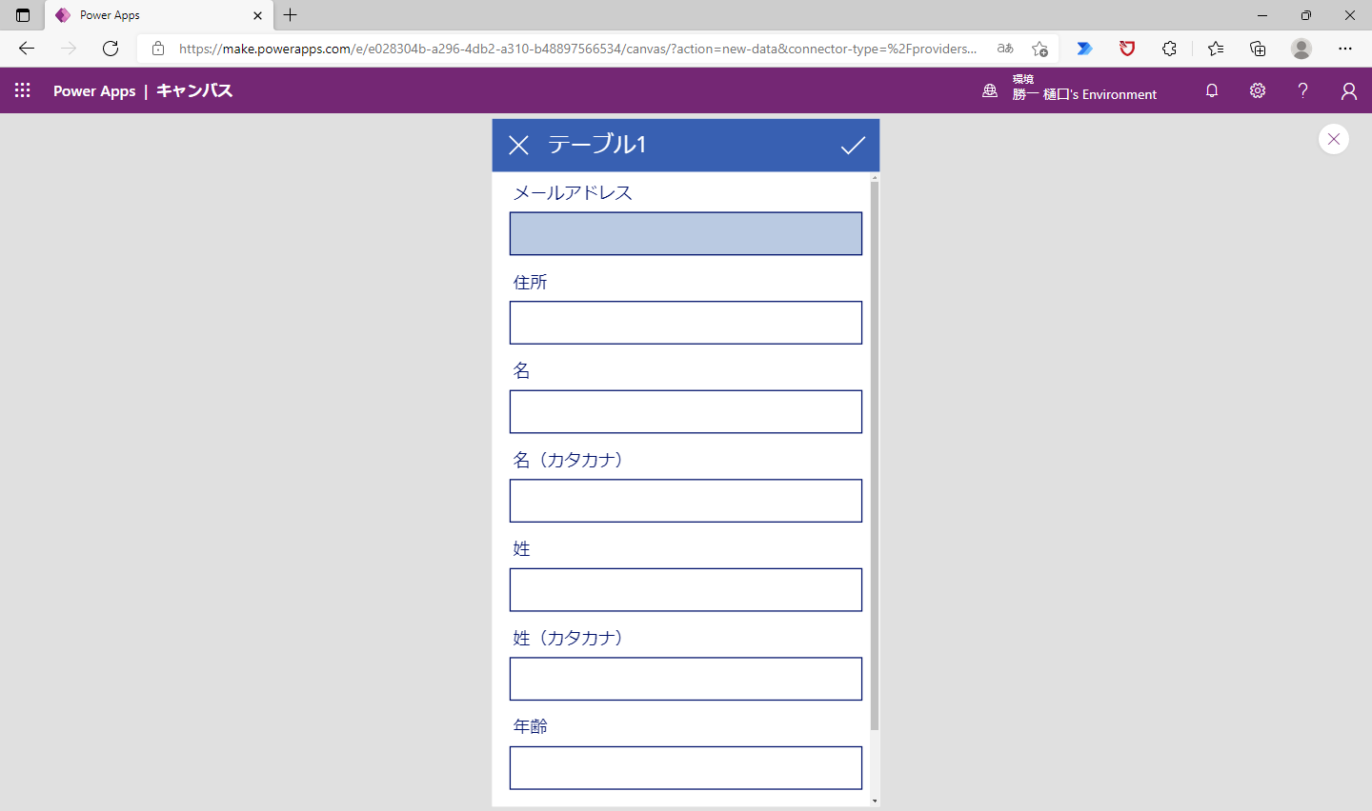Viewport: 1372px width, 811px height.
Task: Open the favorites list star icon
Action: 1216,49
